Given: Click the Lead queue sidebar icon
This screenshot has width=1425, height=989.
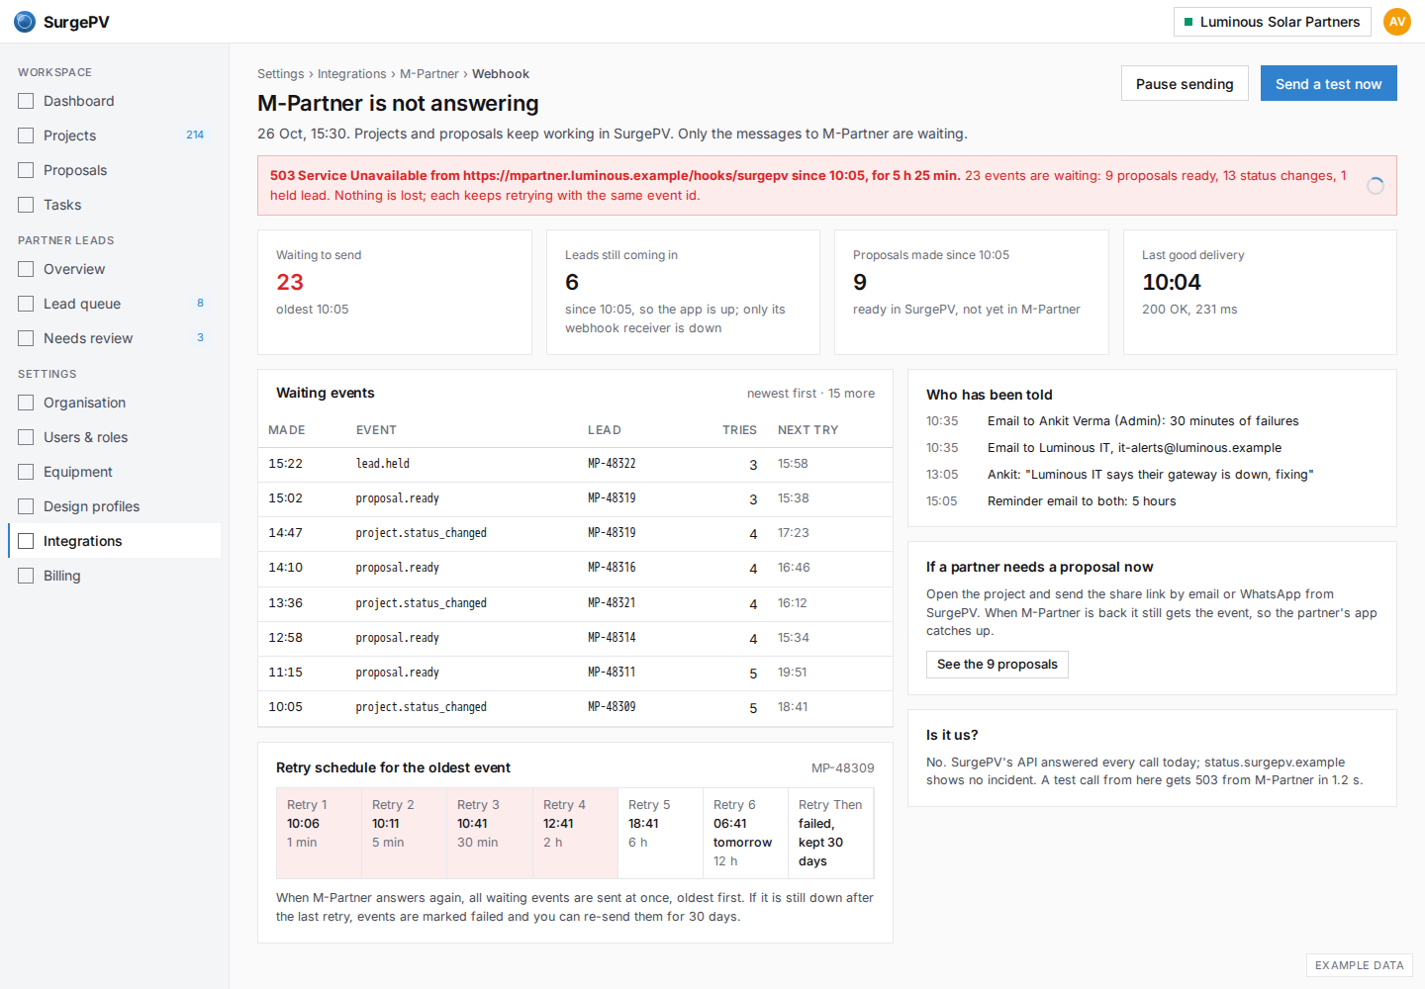Looking at the screenshot, I should pyautogui.click(x=26, y=304).
